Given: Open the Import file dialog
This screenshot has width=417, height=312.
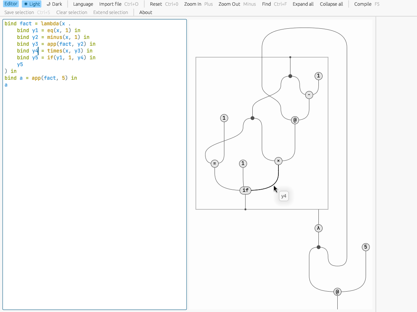Looking at the screenshot, I should pyautogui.click(x=110, y=4).
